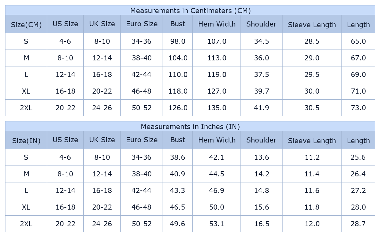The width and height of the screenshot is (380, 239).
Task: Select the Length value 28.7
Action: tap(358, 224)
